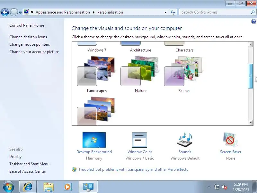The image size is (257, 193).
Task: Click the Show desktop button at taskbar end
Action: click(255, 187)
